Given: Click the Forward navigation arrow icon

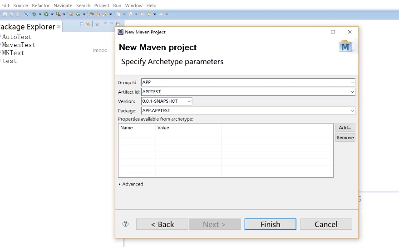Looking at the screenshot, I should click(161, 14).
